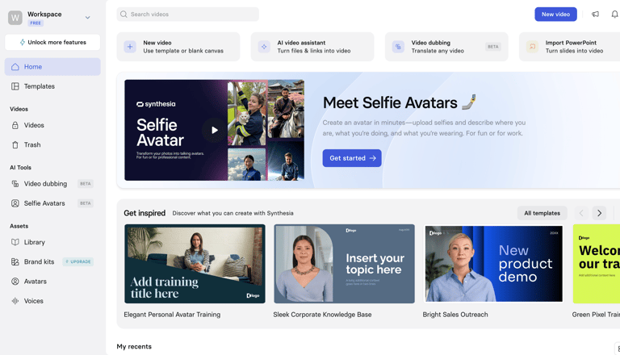The height and width of the screenshot is (355, 620).
Task: Open the Import PowerPoint card
Action: click(569, 47)
